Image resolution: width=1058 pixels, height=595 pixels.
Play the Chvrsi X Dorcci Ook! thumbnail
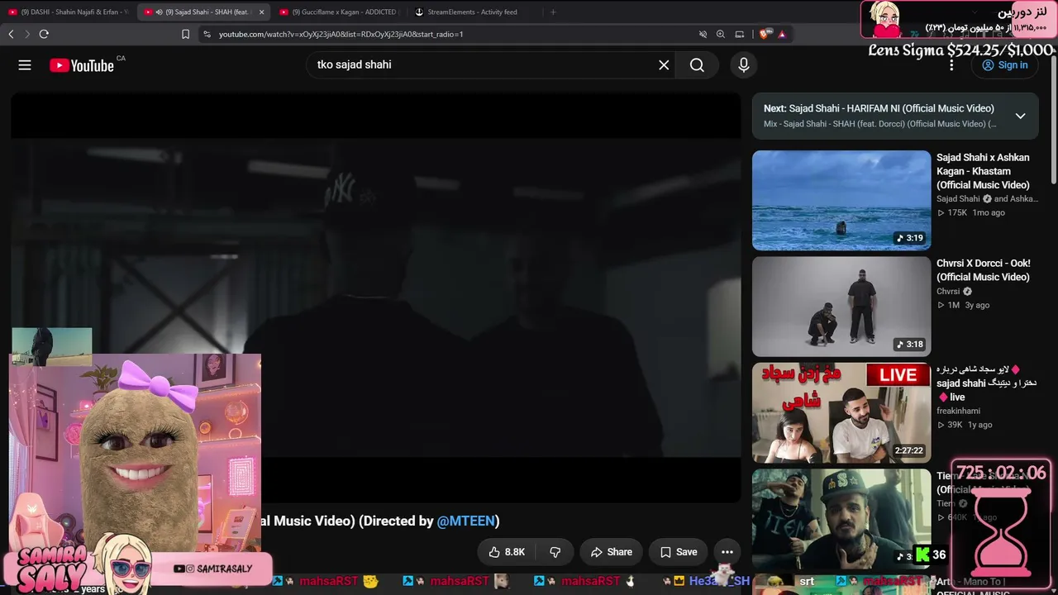(841, 307)
